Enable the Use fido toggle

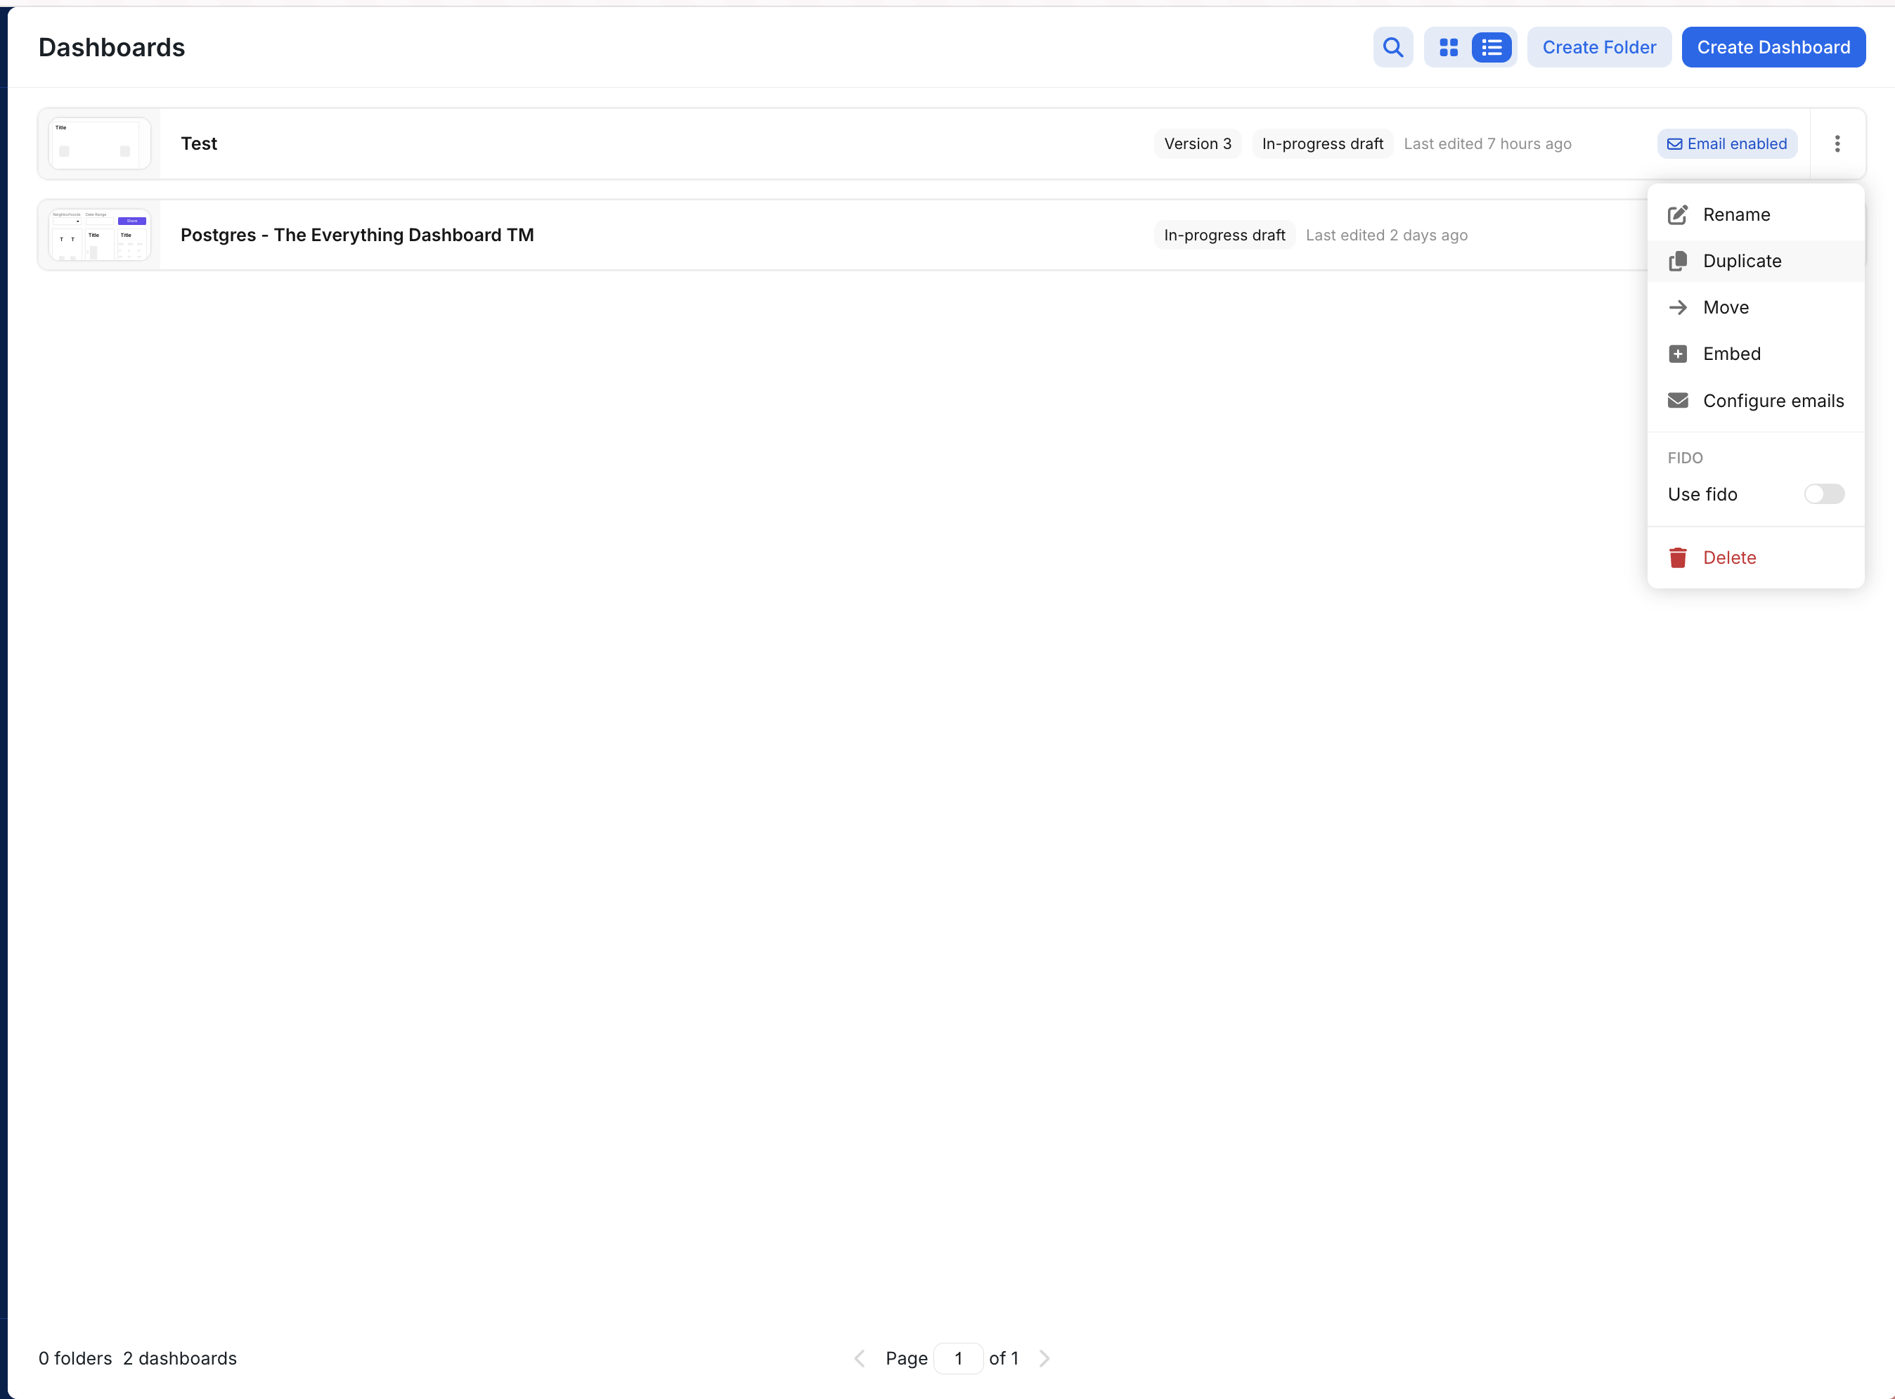(1825, 494)
